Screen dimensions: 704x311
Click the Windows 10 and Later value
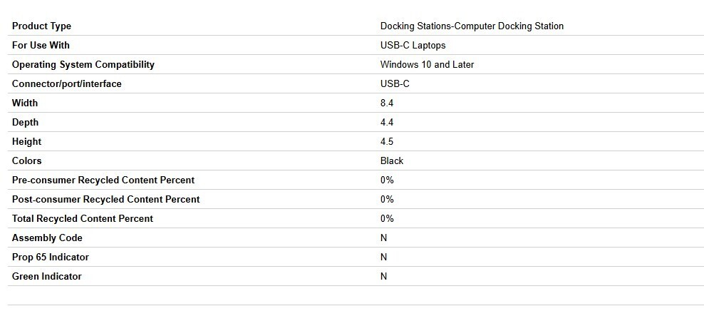427,65
